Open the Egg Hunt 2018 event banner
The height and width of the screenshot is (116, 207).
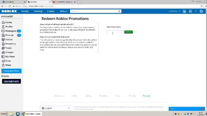(x=11, y=82)
